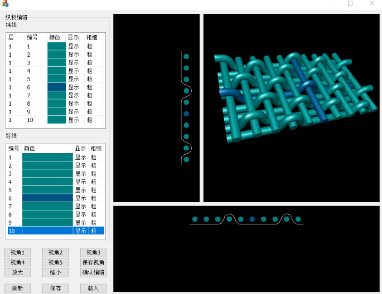The image size is (382, 294).
Task: Select the highlighted warp row 10
Action: [x=47, y=231]
